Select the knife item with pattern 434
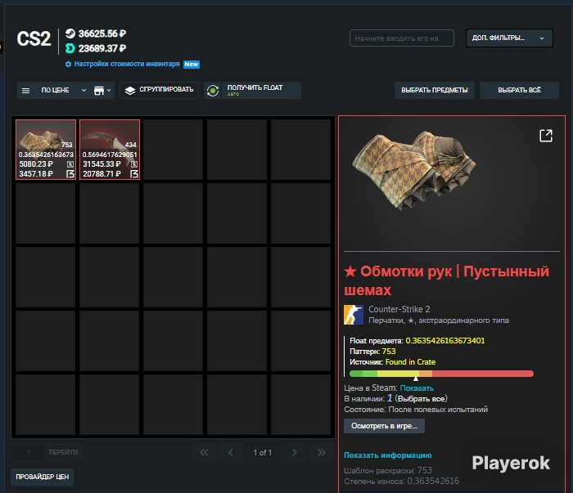This screenshot has width=573, height=493. click(110, 150)
